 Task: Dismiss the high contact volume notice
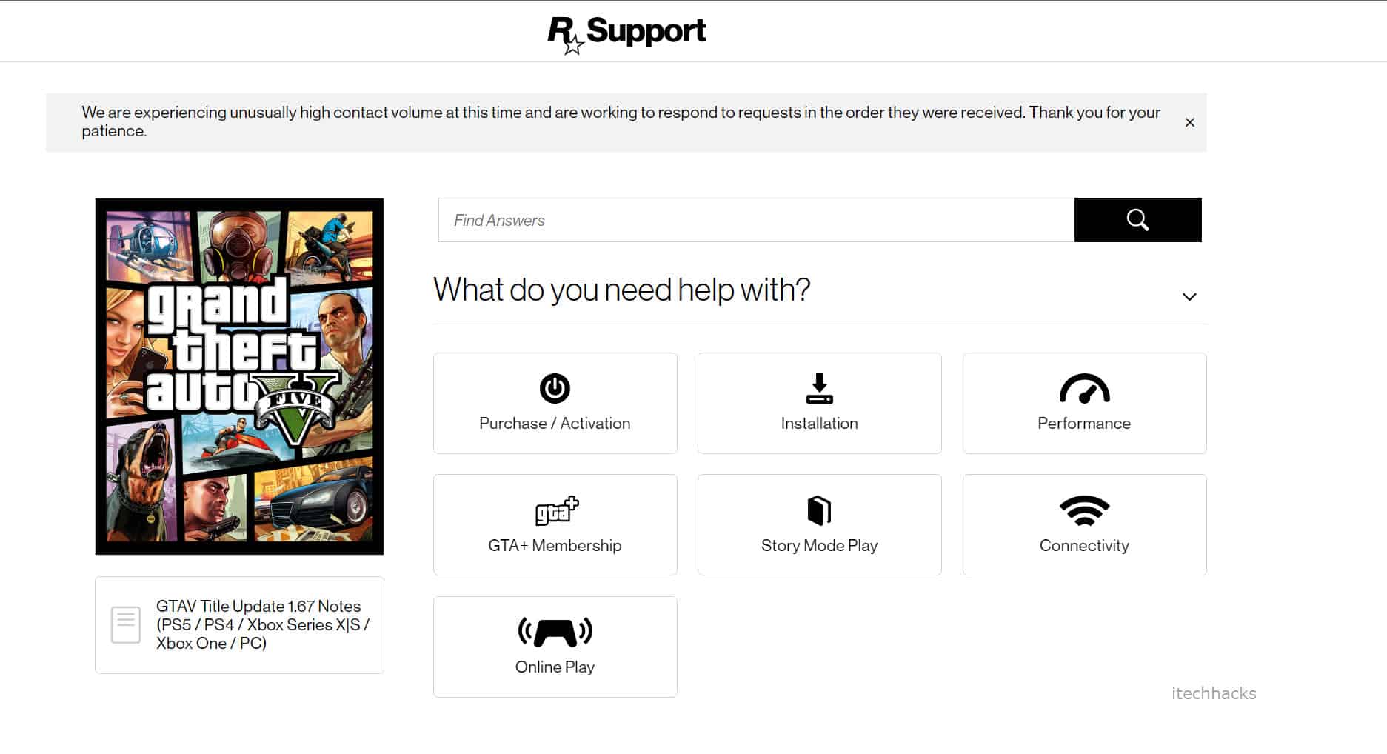[x=1189, y=122]
